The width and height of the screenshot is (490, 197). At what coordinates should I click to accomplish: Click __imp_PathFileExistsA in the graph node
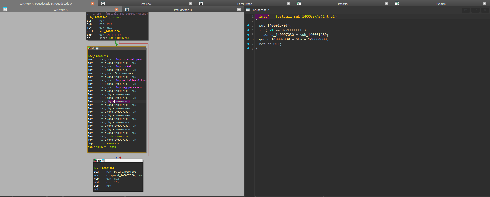pyautogui.click(x=129, y=81)
